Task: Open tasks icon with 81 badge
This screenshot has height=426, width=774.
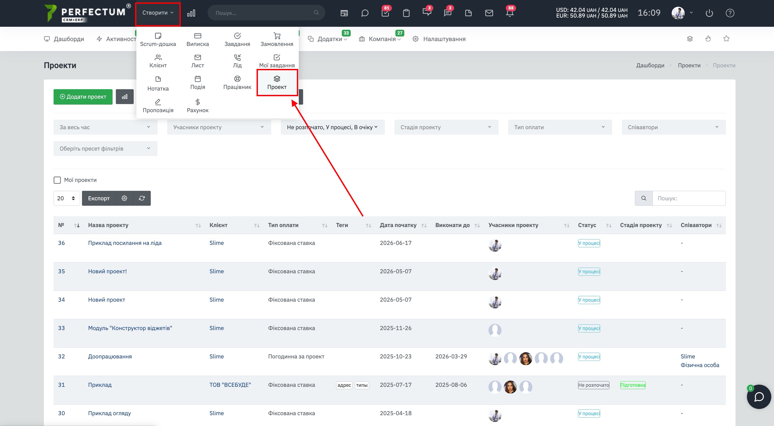Action: (x=385, y=13)
